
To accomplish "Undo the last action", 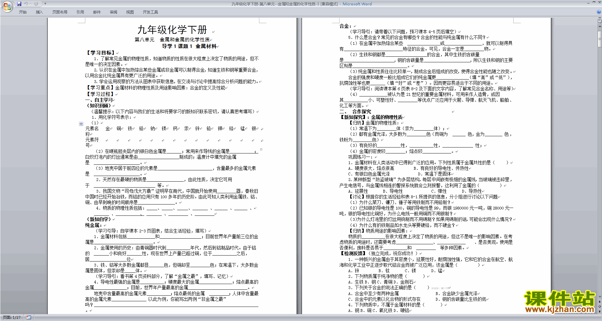I will coord(26,4).
